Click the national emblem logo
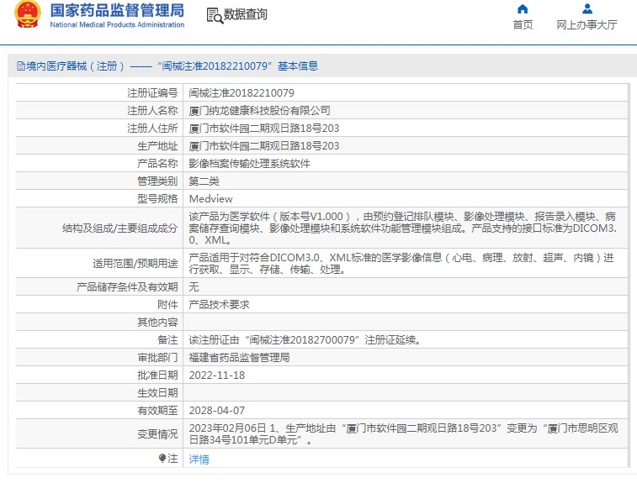 click(28, 15)
